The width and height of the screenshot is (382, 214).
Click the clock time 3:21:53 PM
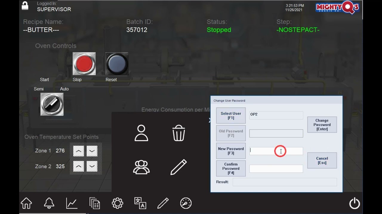(x=295, y=6)
